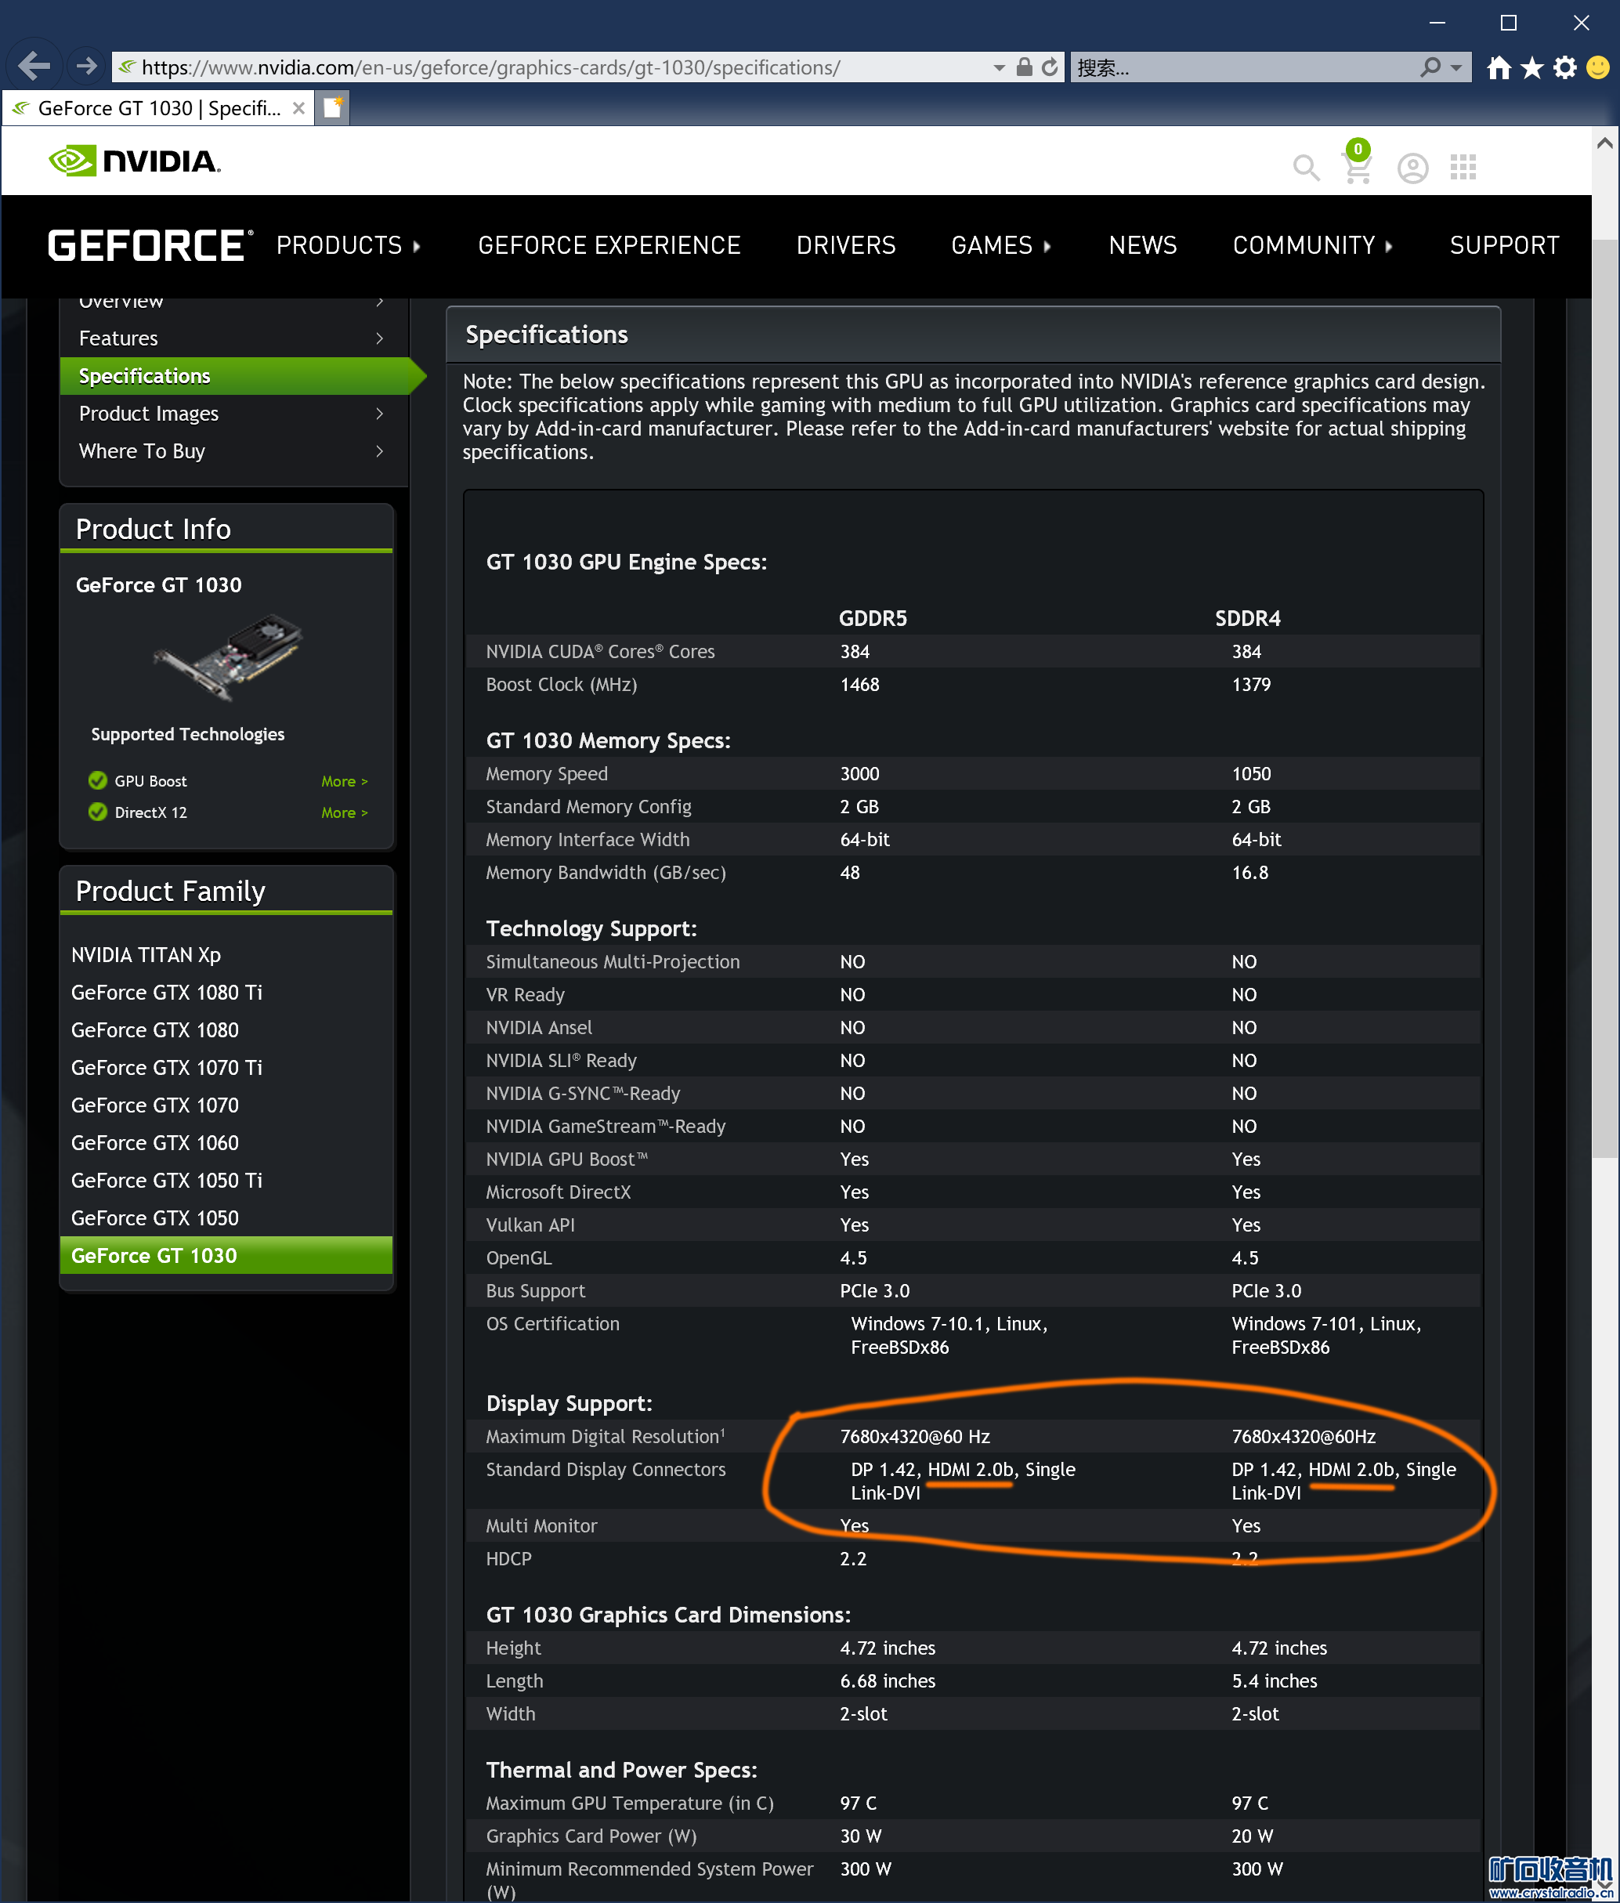This screenshot has width=1620, height=1903.
Task: Open the user account icon
Action: tap(1412, 168)
